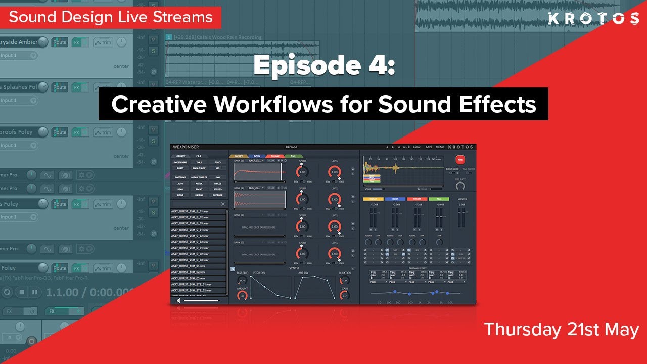
Task: Click the synth DURATION knob
Action: point(345,281)
